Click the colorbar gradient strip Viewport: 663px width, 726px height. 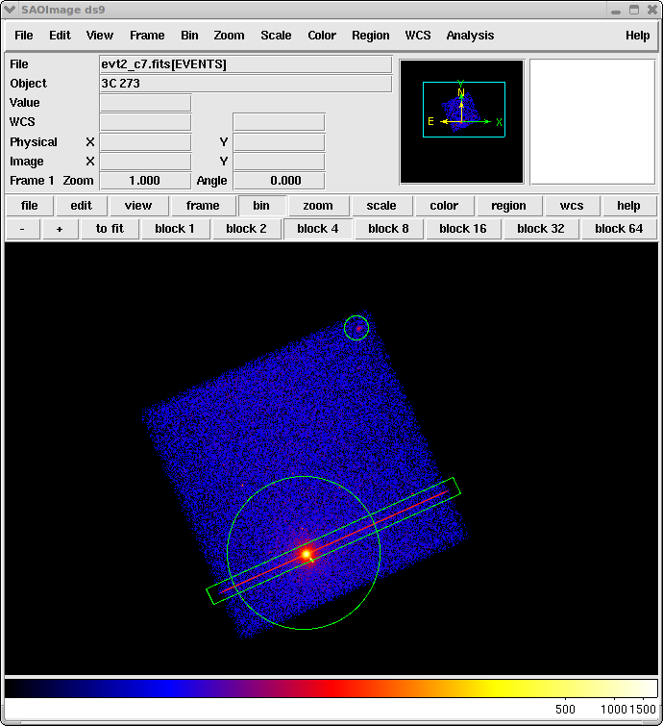pyautogui.click(x=331, y=688)
